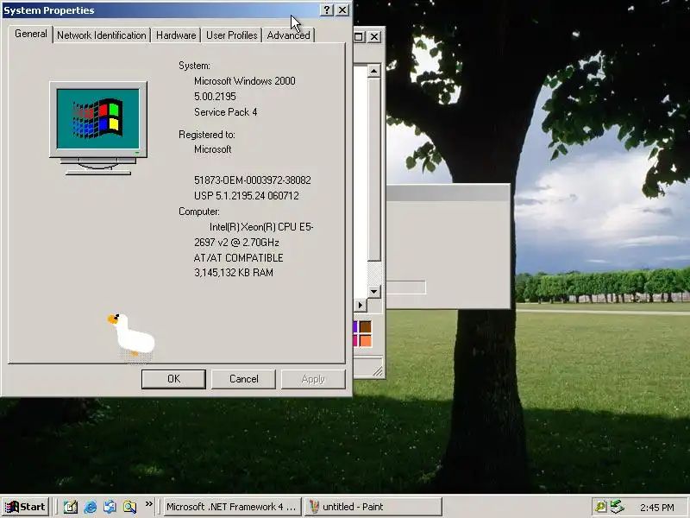690x518 pixels.
Task: Click the Paint vertical scrollbar thumb
Action: [x=374, y=169]
